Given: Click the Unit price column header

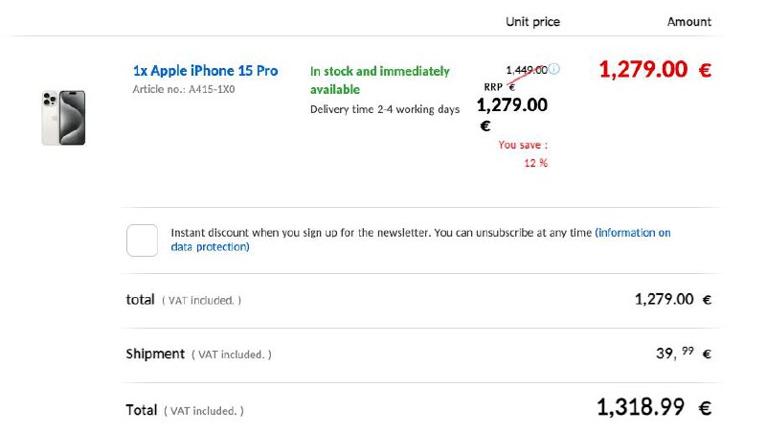Looking at the screenshot, I should point(532,21).
